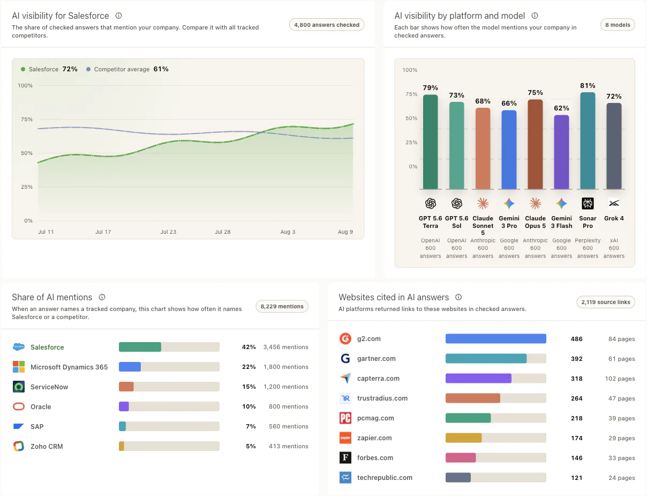Open the g2.com link
647x496 pixels.
(369, 339)
